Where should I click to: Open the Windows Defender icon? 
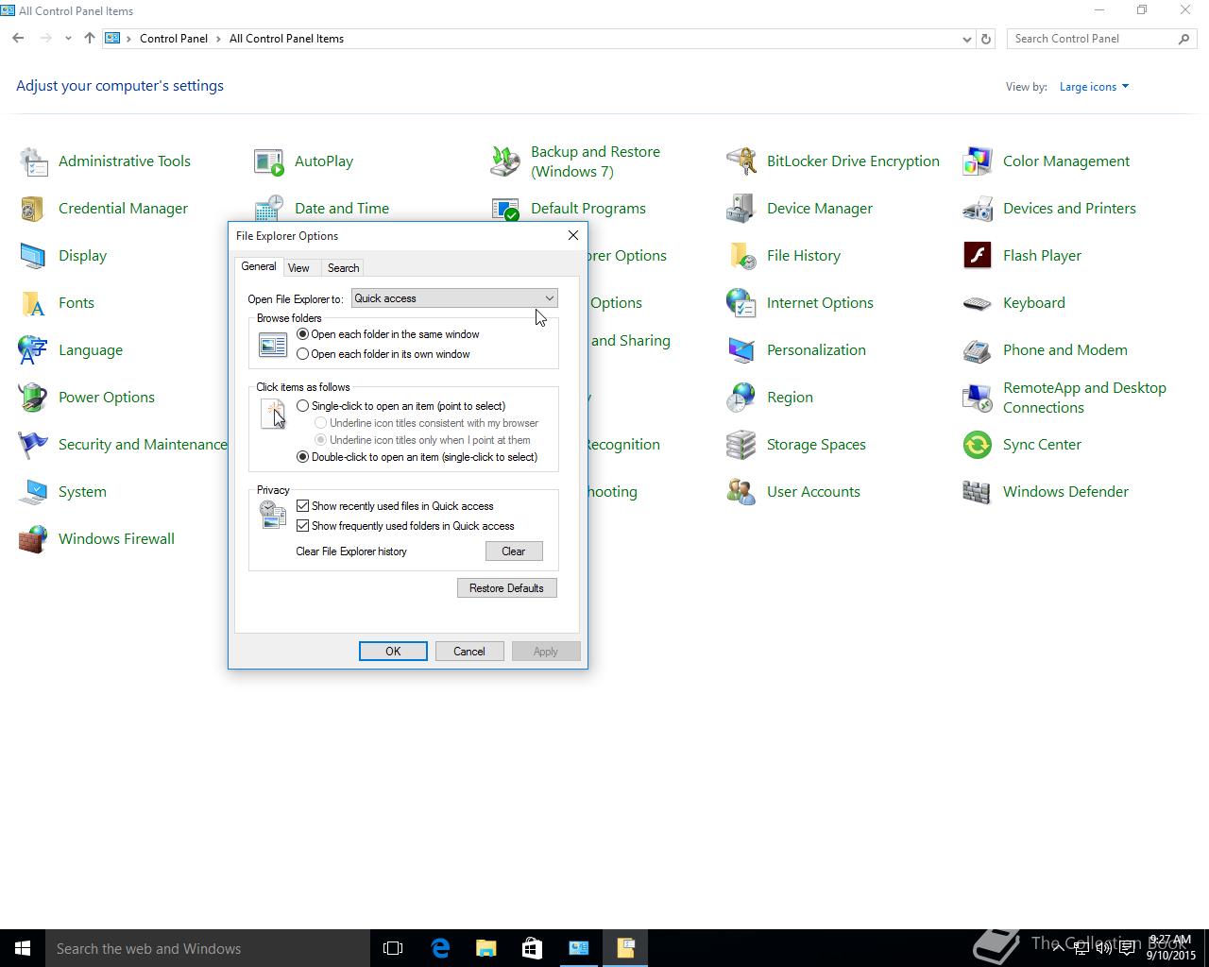[978, 492]
